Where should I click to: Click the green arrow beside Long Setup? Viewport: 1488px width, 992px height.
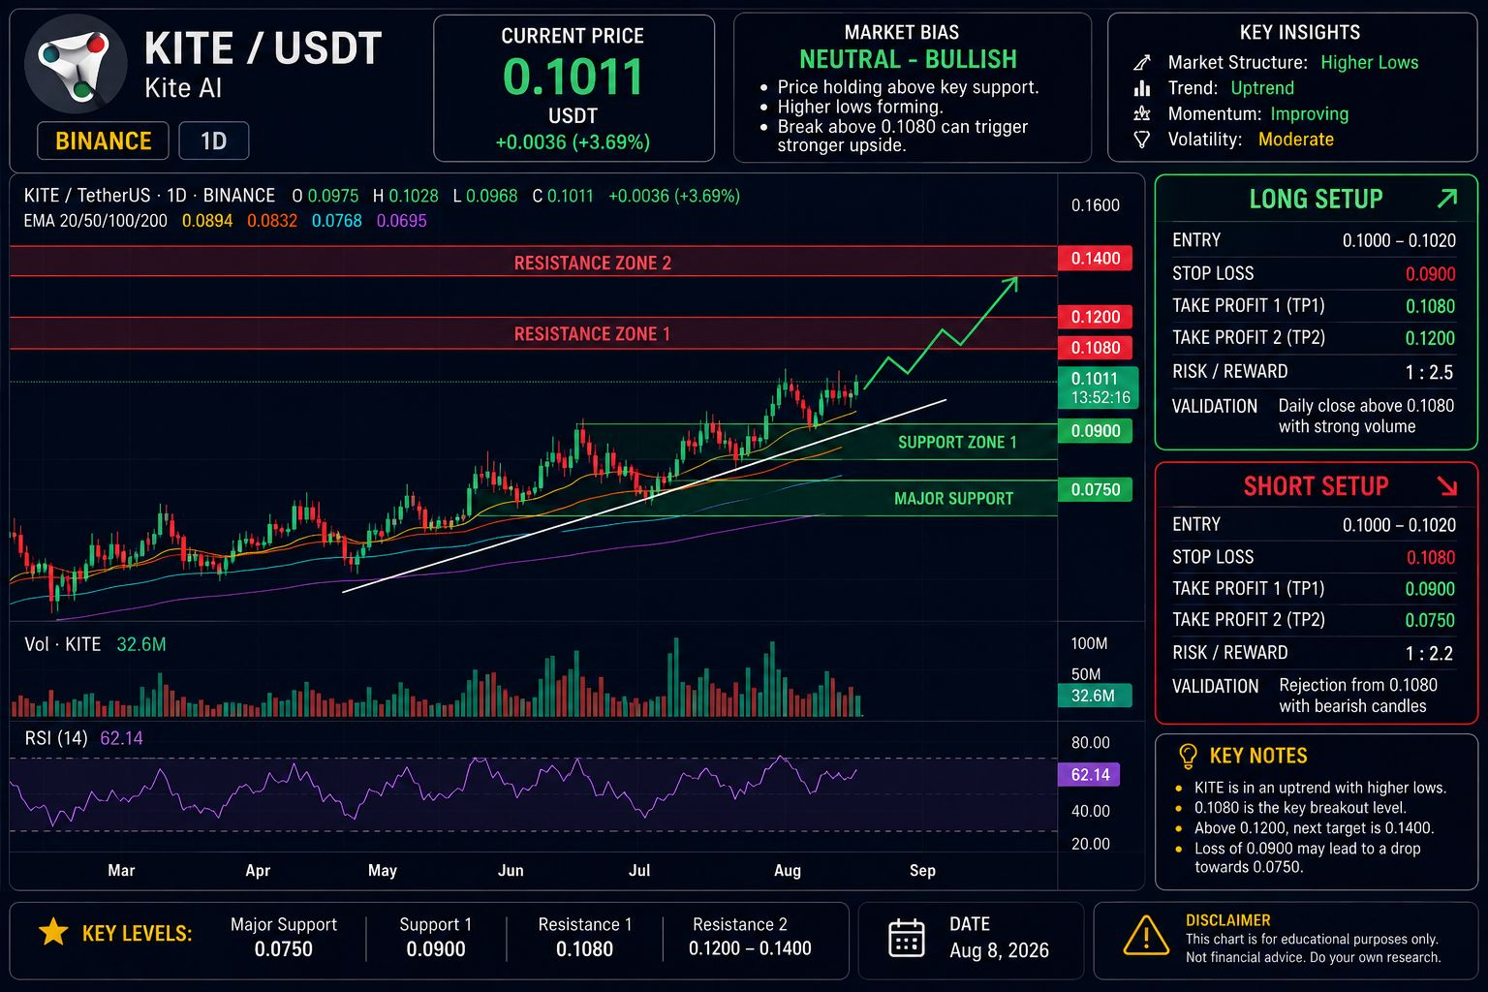pos(1447,199)
